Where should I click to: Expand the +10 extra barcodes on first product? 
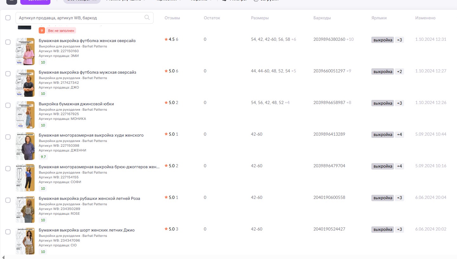pyautogui.click(x=350, y=40)
